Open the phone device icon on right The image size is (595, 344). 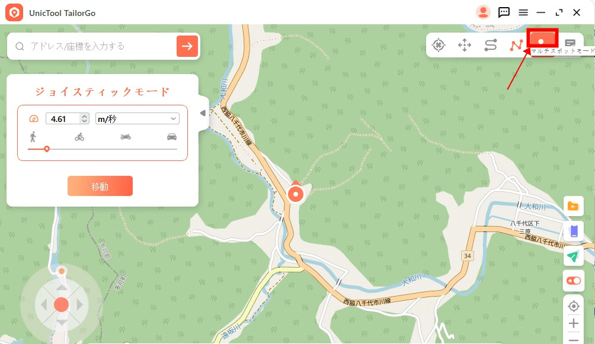click(574, 231)
